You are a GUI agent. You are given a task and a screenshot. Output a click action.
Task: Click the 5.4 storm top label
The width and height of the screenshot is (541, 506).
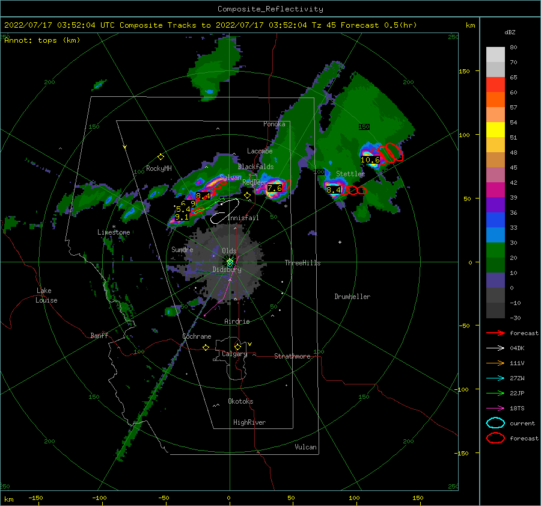click(183, 209)
